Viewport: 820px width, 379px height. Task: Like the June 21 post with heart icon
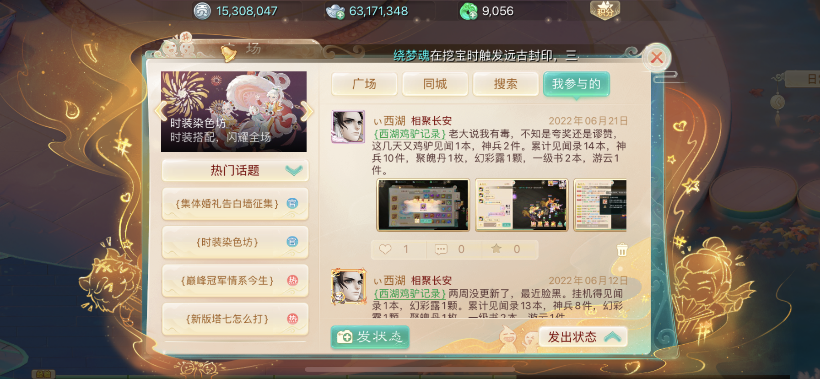click(x=385, y=249)
